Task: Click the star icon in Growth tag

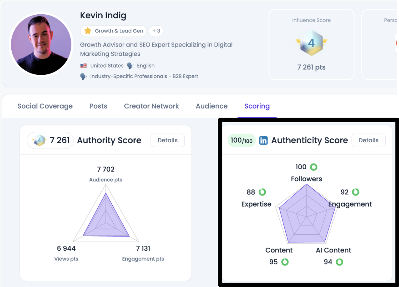Action: coord(88,31)
